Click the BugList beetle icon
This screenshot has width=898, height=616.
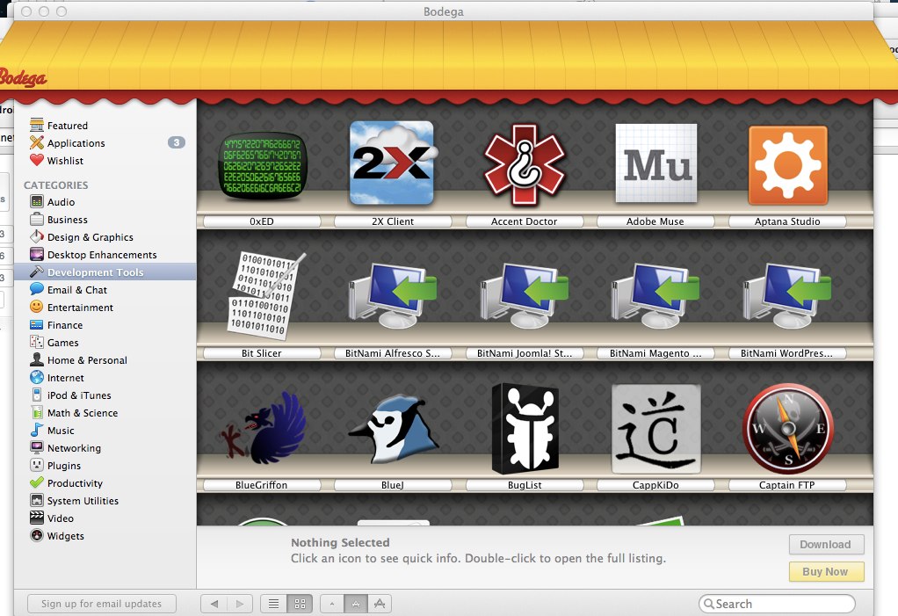pyautogui.click(x=525, y=428)
